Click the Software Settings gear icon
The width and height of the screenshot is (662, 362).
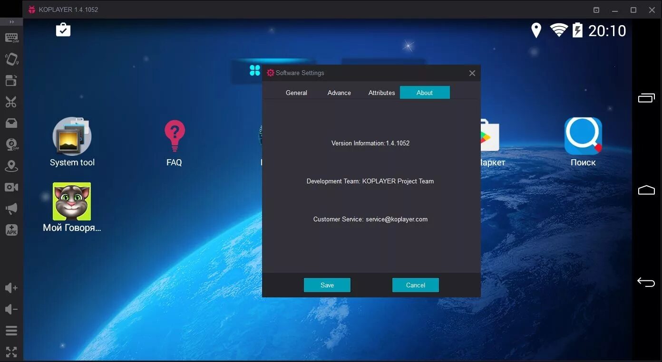[271, 73]
